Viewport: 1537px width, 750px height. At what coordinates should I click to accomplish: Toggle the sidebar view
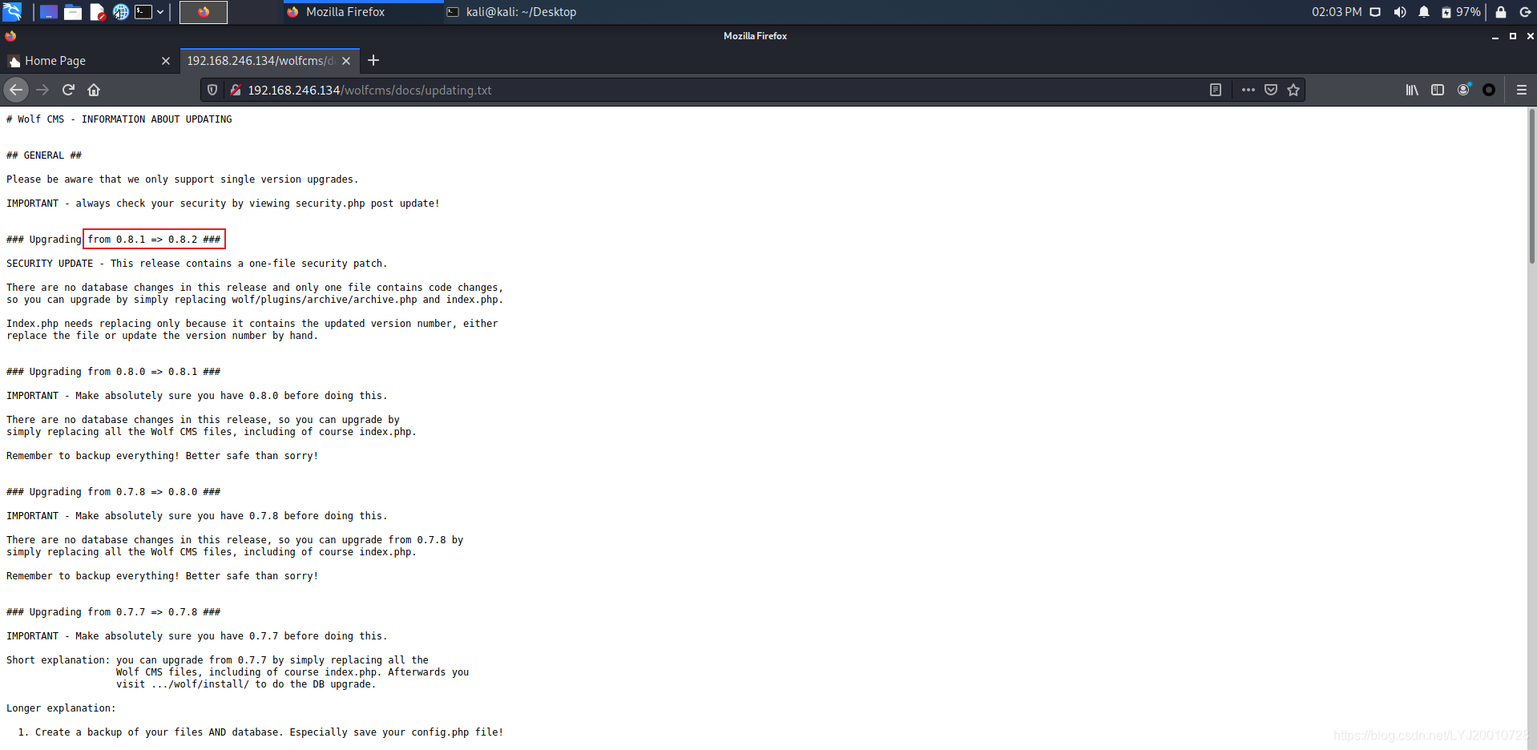pyautogui.click(x=1438, y=90)
